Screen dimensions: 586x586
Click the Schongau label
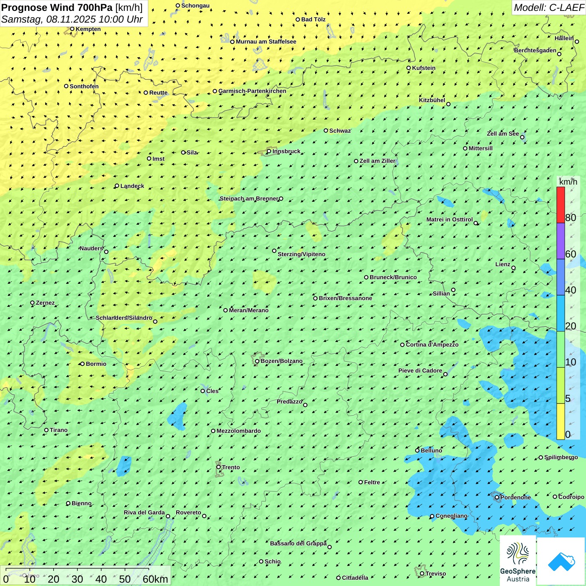pos(195,5)
